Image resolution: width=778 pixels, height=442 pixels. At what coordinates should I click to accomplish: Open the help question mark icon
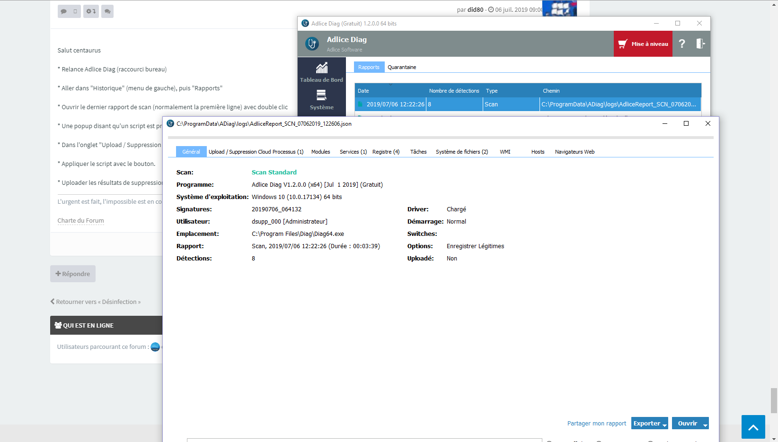click(681, 43)
